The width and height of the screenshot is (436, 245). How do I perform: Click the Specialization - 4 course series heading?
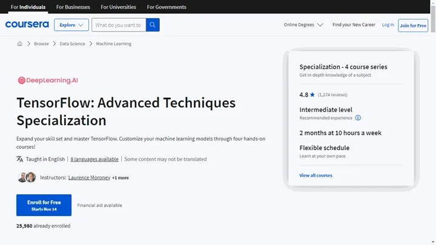click(343, 67)
